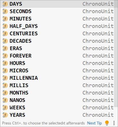Click the field icon beside MILLENNIA

(5, 78)
